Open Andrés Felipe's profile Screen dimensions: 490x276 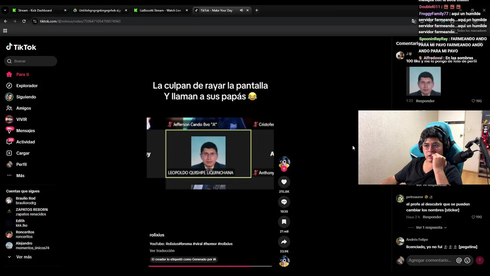[x=417, y=240]
